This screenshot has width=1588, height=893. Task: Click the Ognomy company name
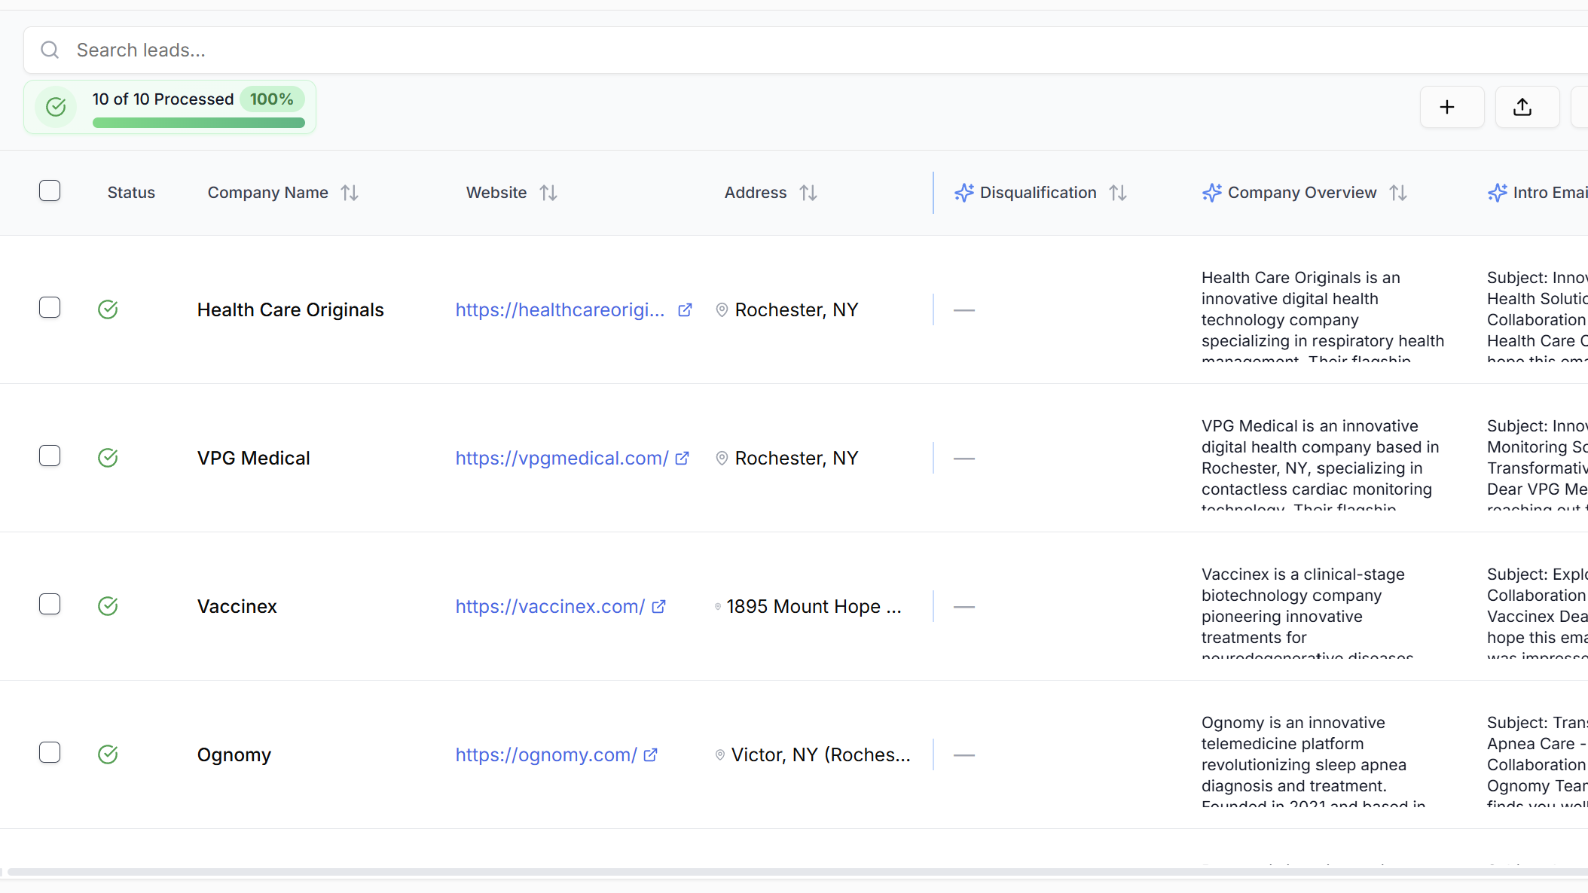tap(234, 754)
